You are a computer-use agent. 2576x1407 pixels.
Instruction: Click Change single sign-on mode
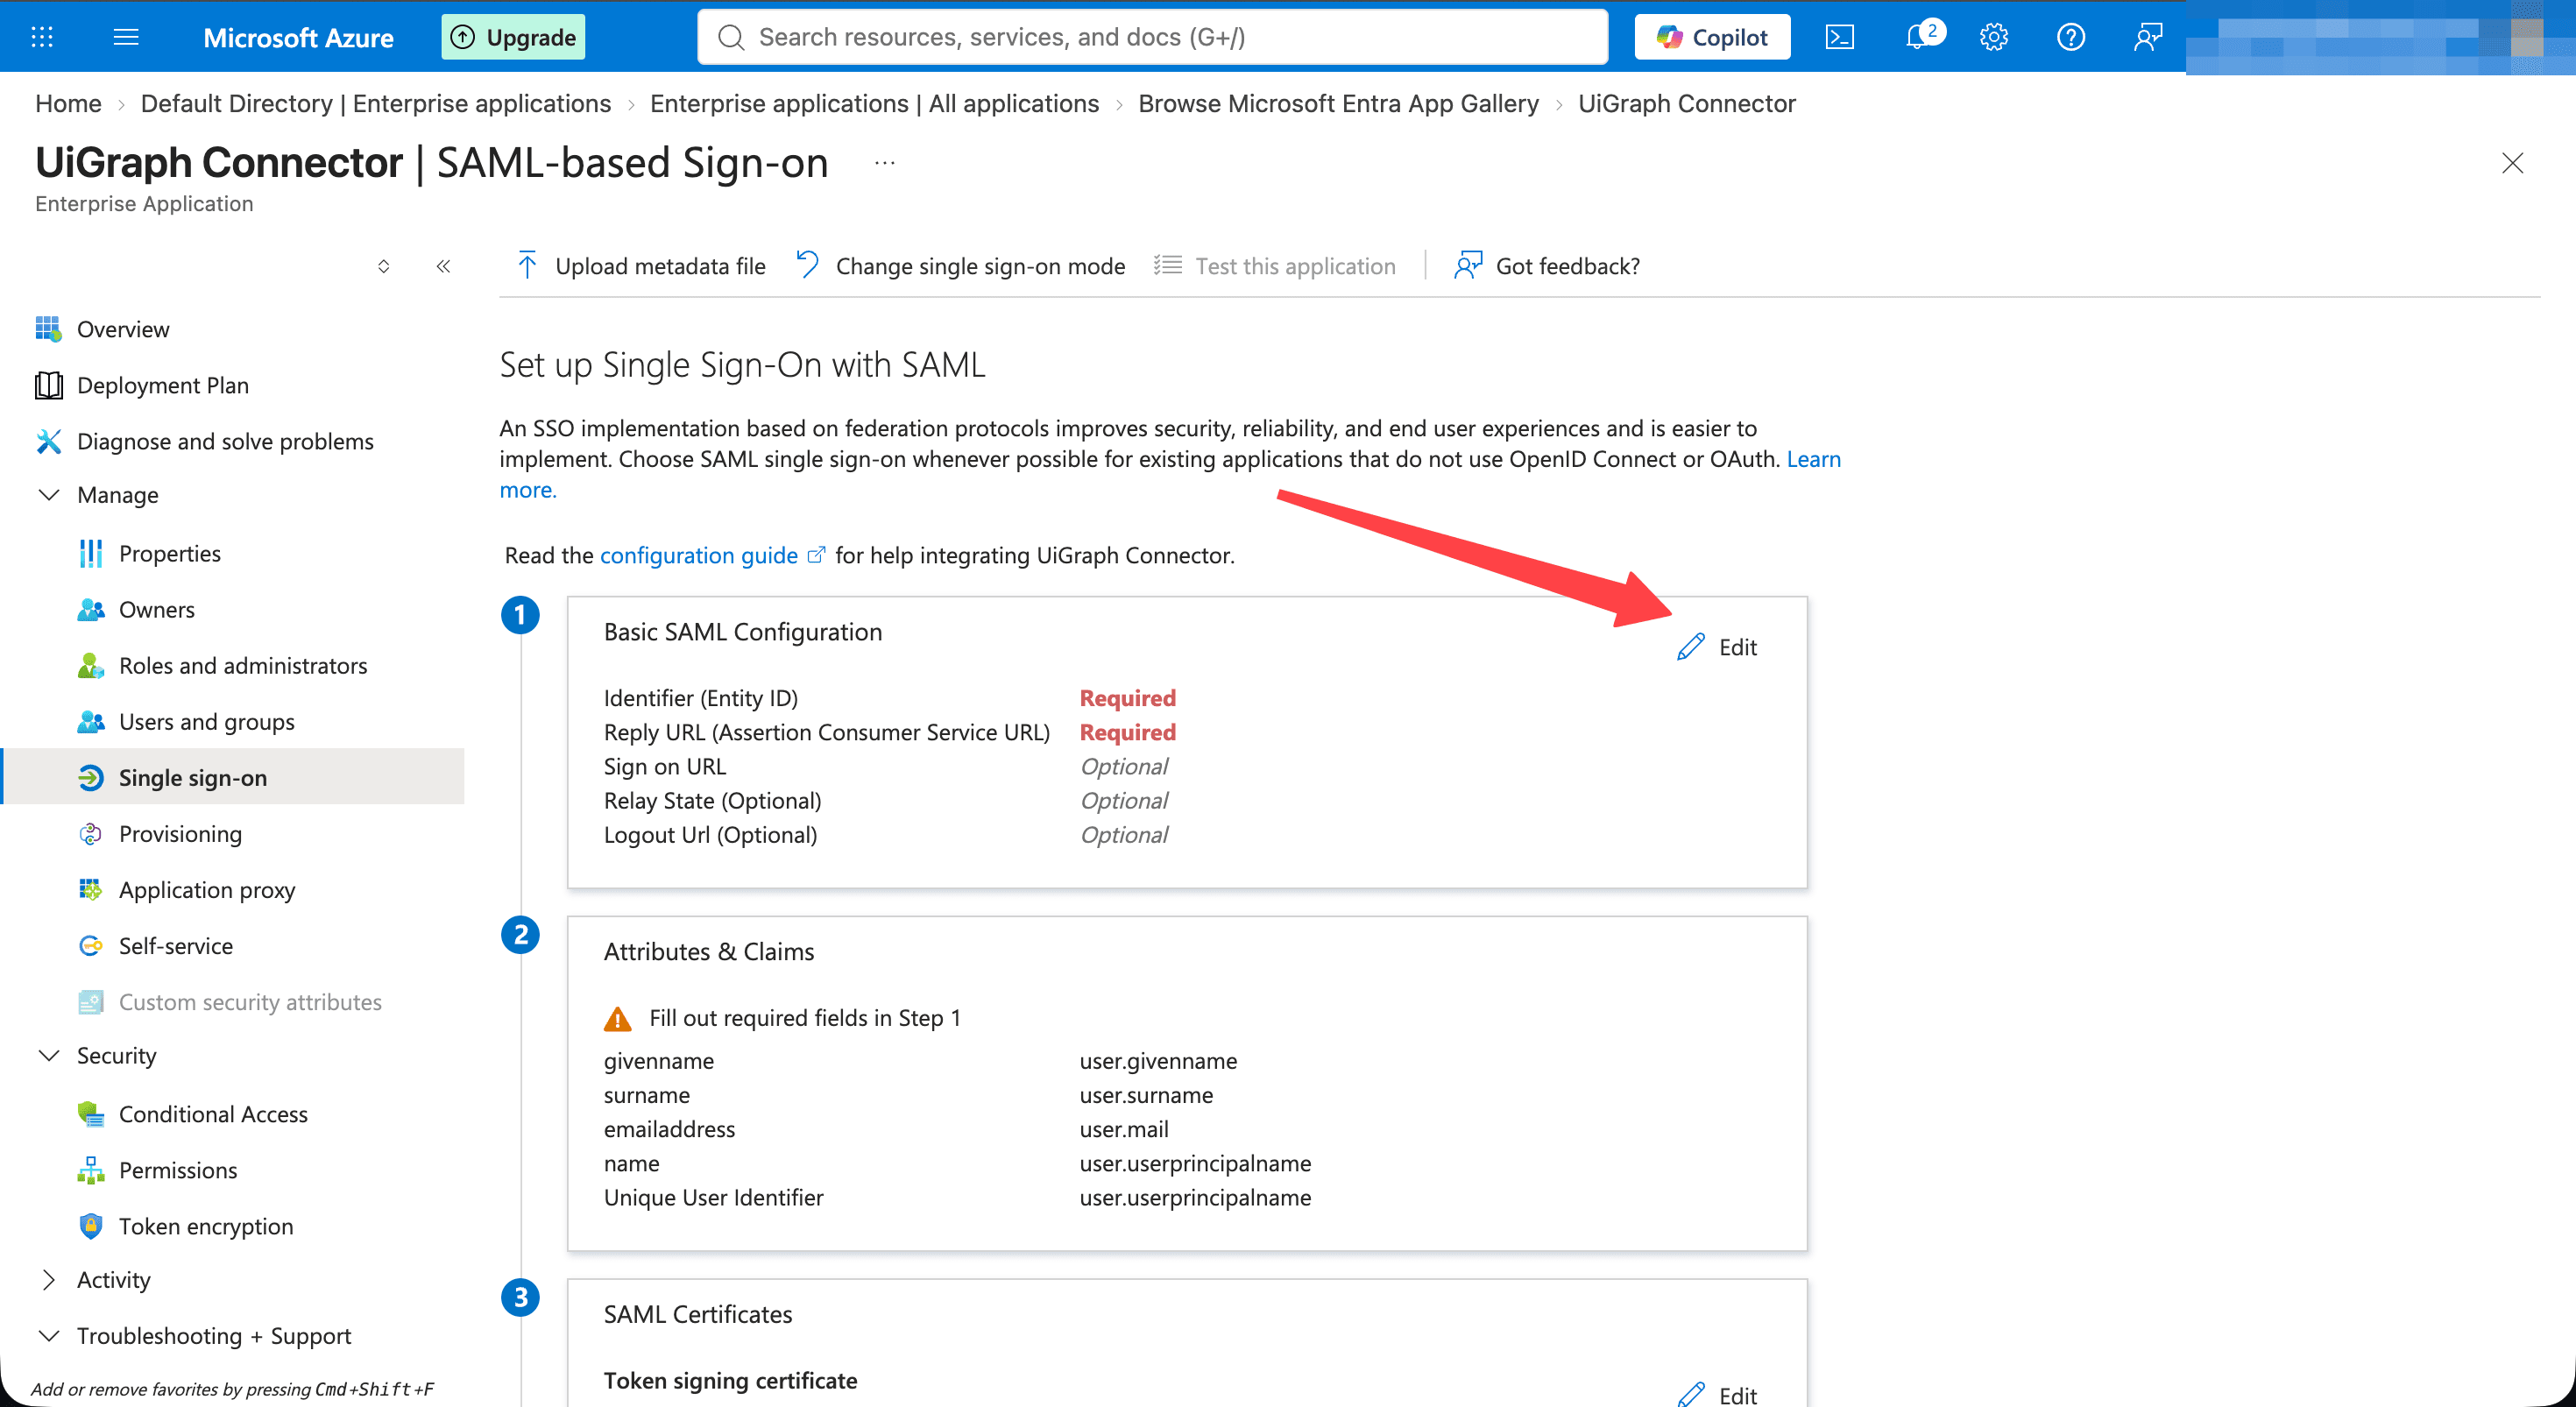click(x=961, y=266)
